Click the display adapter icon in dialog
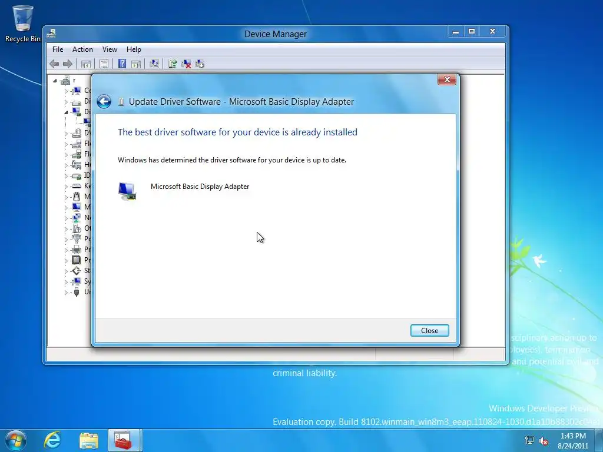 pyautogui.click(x=127, y=191)
